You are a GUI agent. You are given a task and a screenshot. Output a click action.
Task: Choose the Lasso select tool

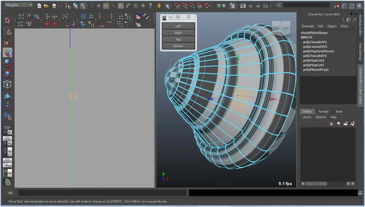point(7,31)
